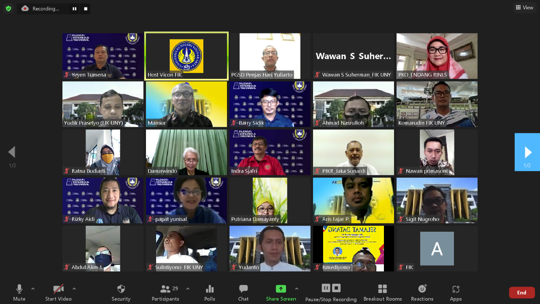This screenshot has width=540, height=304.
Task: Mute the microphone in Zoom toolbar
Action: click(19, 293)
